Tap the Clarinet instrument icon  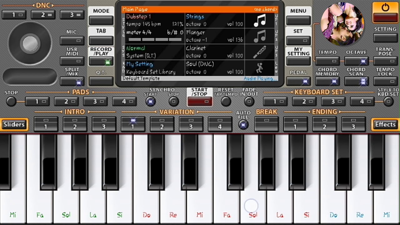click(x=260, y=52)
